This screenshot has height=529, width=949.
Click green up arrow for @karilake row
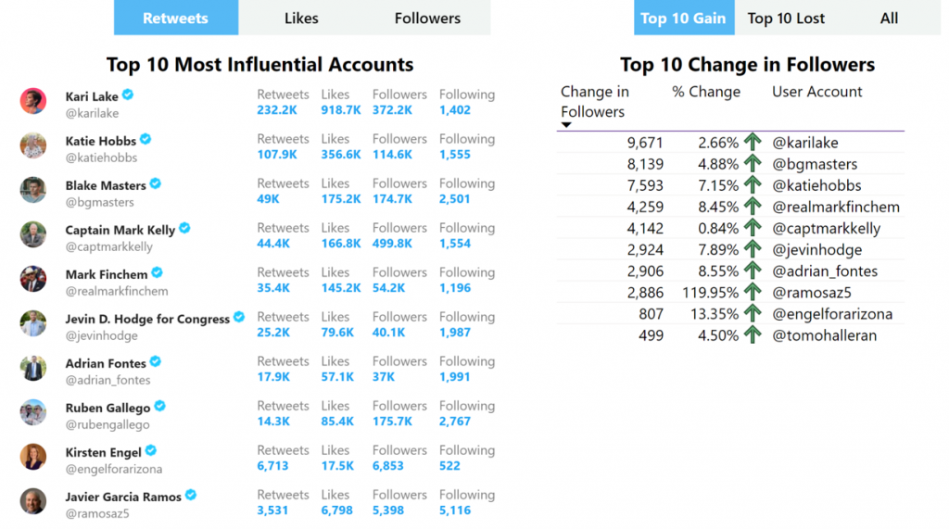[753, 143]
